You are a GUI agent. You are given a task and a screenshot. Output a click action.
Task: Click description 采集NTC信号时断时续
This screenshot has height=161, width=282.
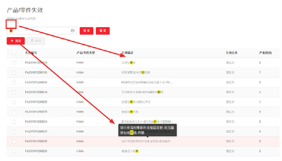(136, 73)
